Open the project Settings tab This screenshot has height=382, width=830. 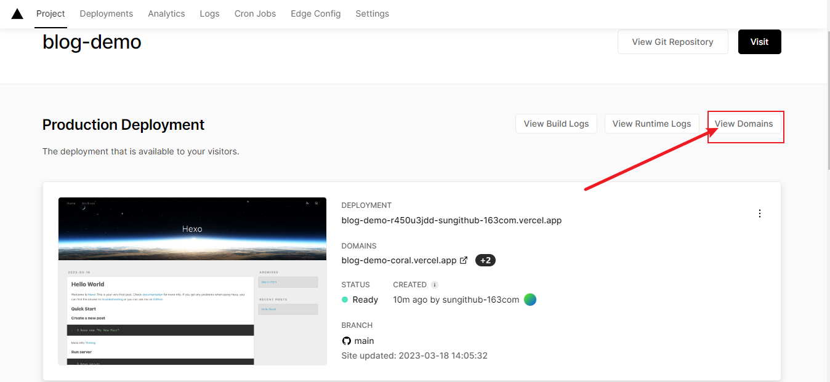point(372,14)
